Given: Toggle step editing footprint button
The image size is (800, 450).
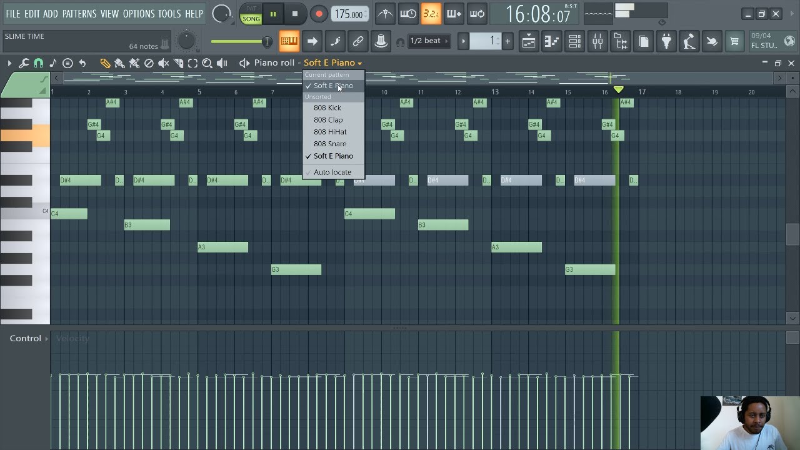Looking at the screenshot, I should 335,41.
